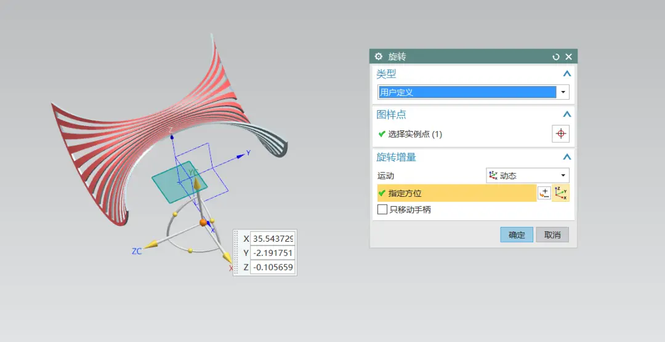The height and width of the screenshot is (342, 665).
Task: Collapse the 类型 section
Action: click(x=566, y=74)
